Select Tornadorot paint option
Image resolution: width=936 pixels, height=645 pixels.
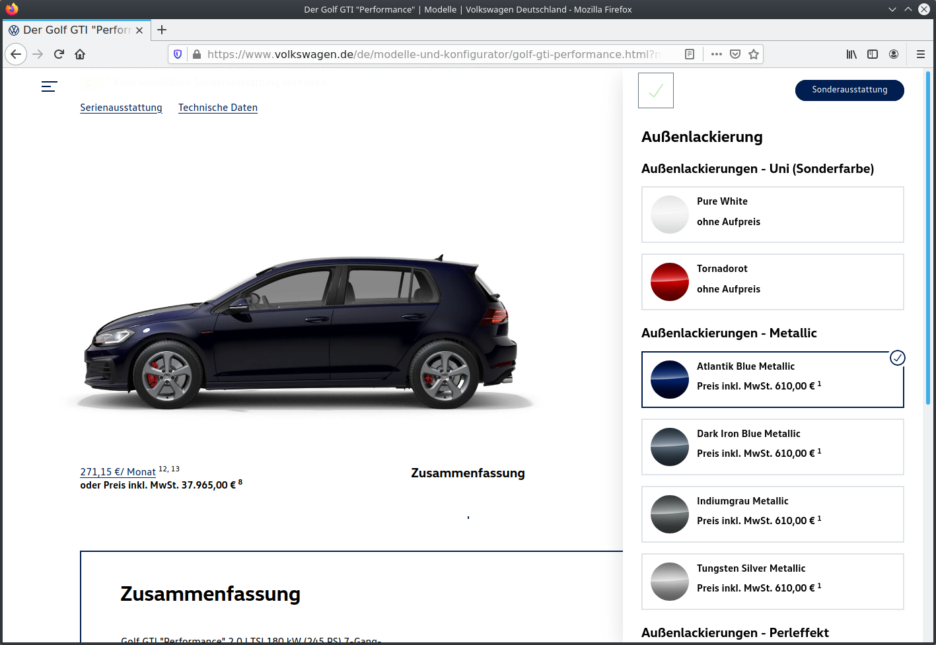click(772, 282)
